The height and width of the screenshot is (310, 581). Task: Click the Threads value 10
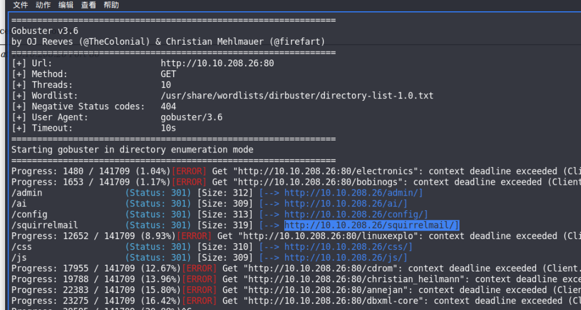pyautogui.click(x=166, y=84)
